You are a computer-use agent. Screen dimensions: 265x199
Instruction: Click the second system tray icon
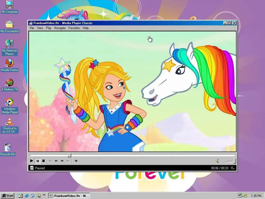click(x=245, y=196)
